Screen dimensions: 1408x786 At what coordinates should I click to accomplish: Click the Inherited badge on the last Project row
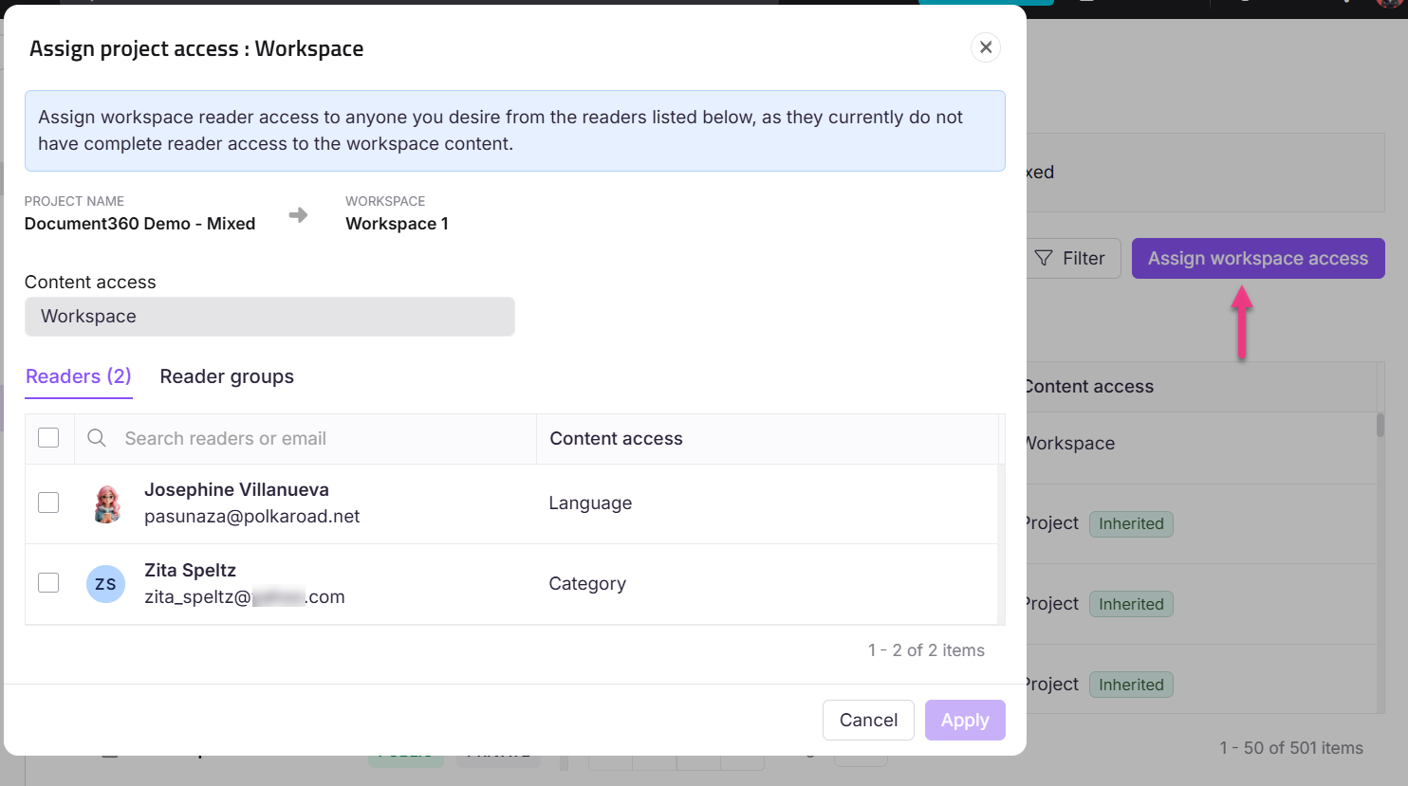[x=1131, y=684]
